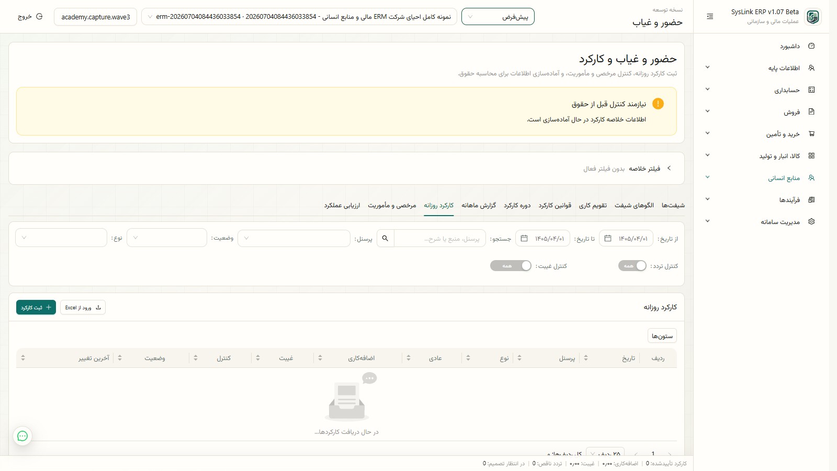This screenshot has width=837, height=471.
Task: Switch to مرخصی و مأموریت tab
Action: pyautogui.click(x=392, y=205)
